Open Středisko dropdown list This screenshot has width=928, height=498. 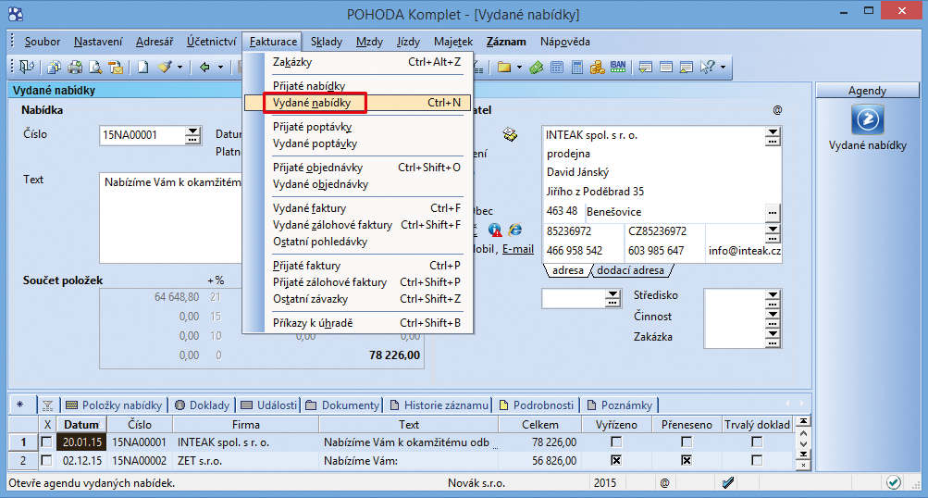tap(773, 295)
